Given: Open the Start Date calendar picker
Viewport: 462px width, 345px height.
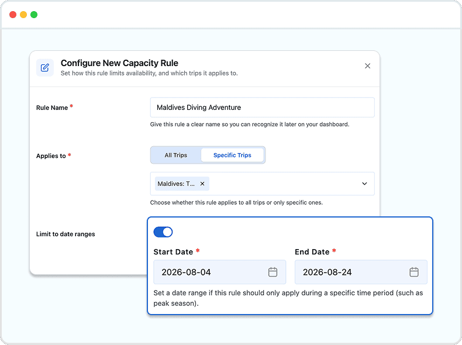Looking at the screenshot, I should pyautogui.click(x=273, y=272).
